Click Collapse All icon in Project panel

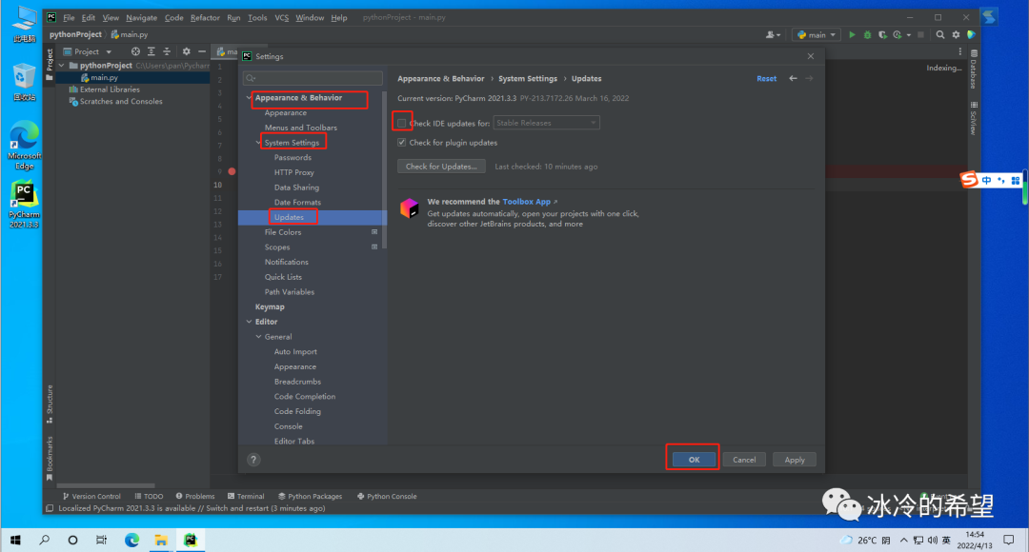coord(167,51)
